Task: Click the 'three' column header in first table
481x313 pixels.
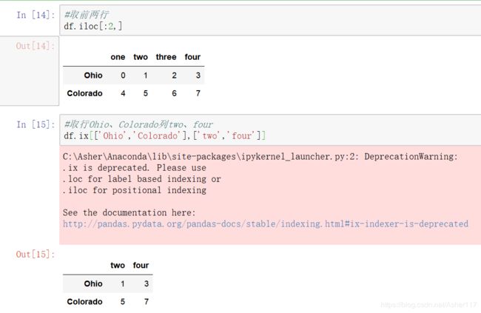Action: click(x=166, y=57)
